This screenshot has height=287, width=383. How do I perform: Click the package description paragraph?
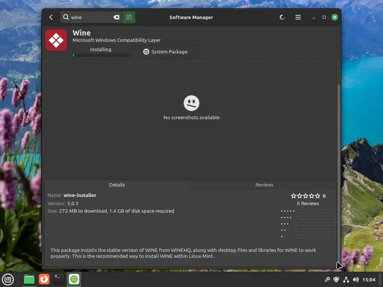[x=183, y=253]
